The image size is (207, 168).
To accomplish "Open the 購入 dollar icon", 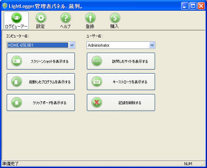I will (115, 21).
